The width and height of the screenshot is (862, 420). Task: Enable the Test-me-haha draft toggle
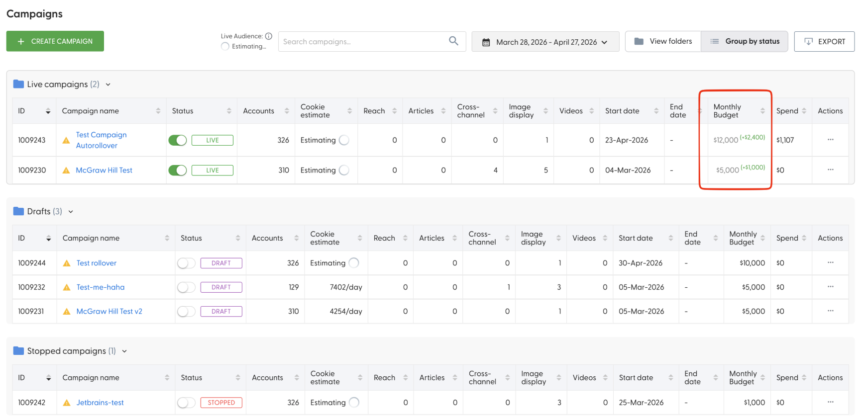[x=186, y=287]
